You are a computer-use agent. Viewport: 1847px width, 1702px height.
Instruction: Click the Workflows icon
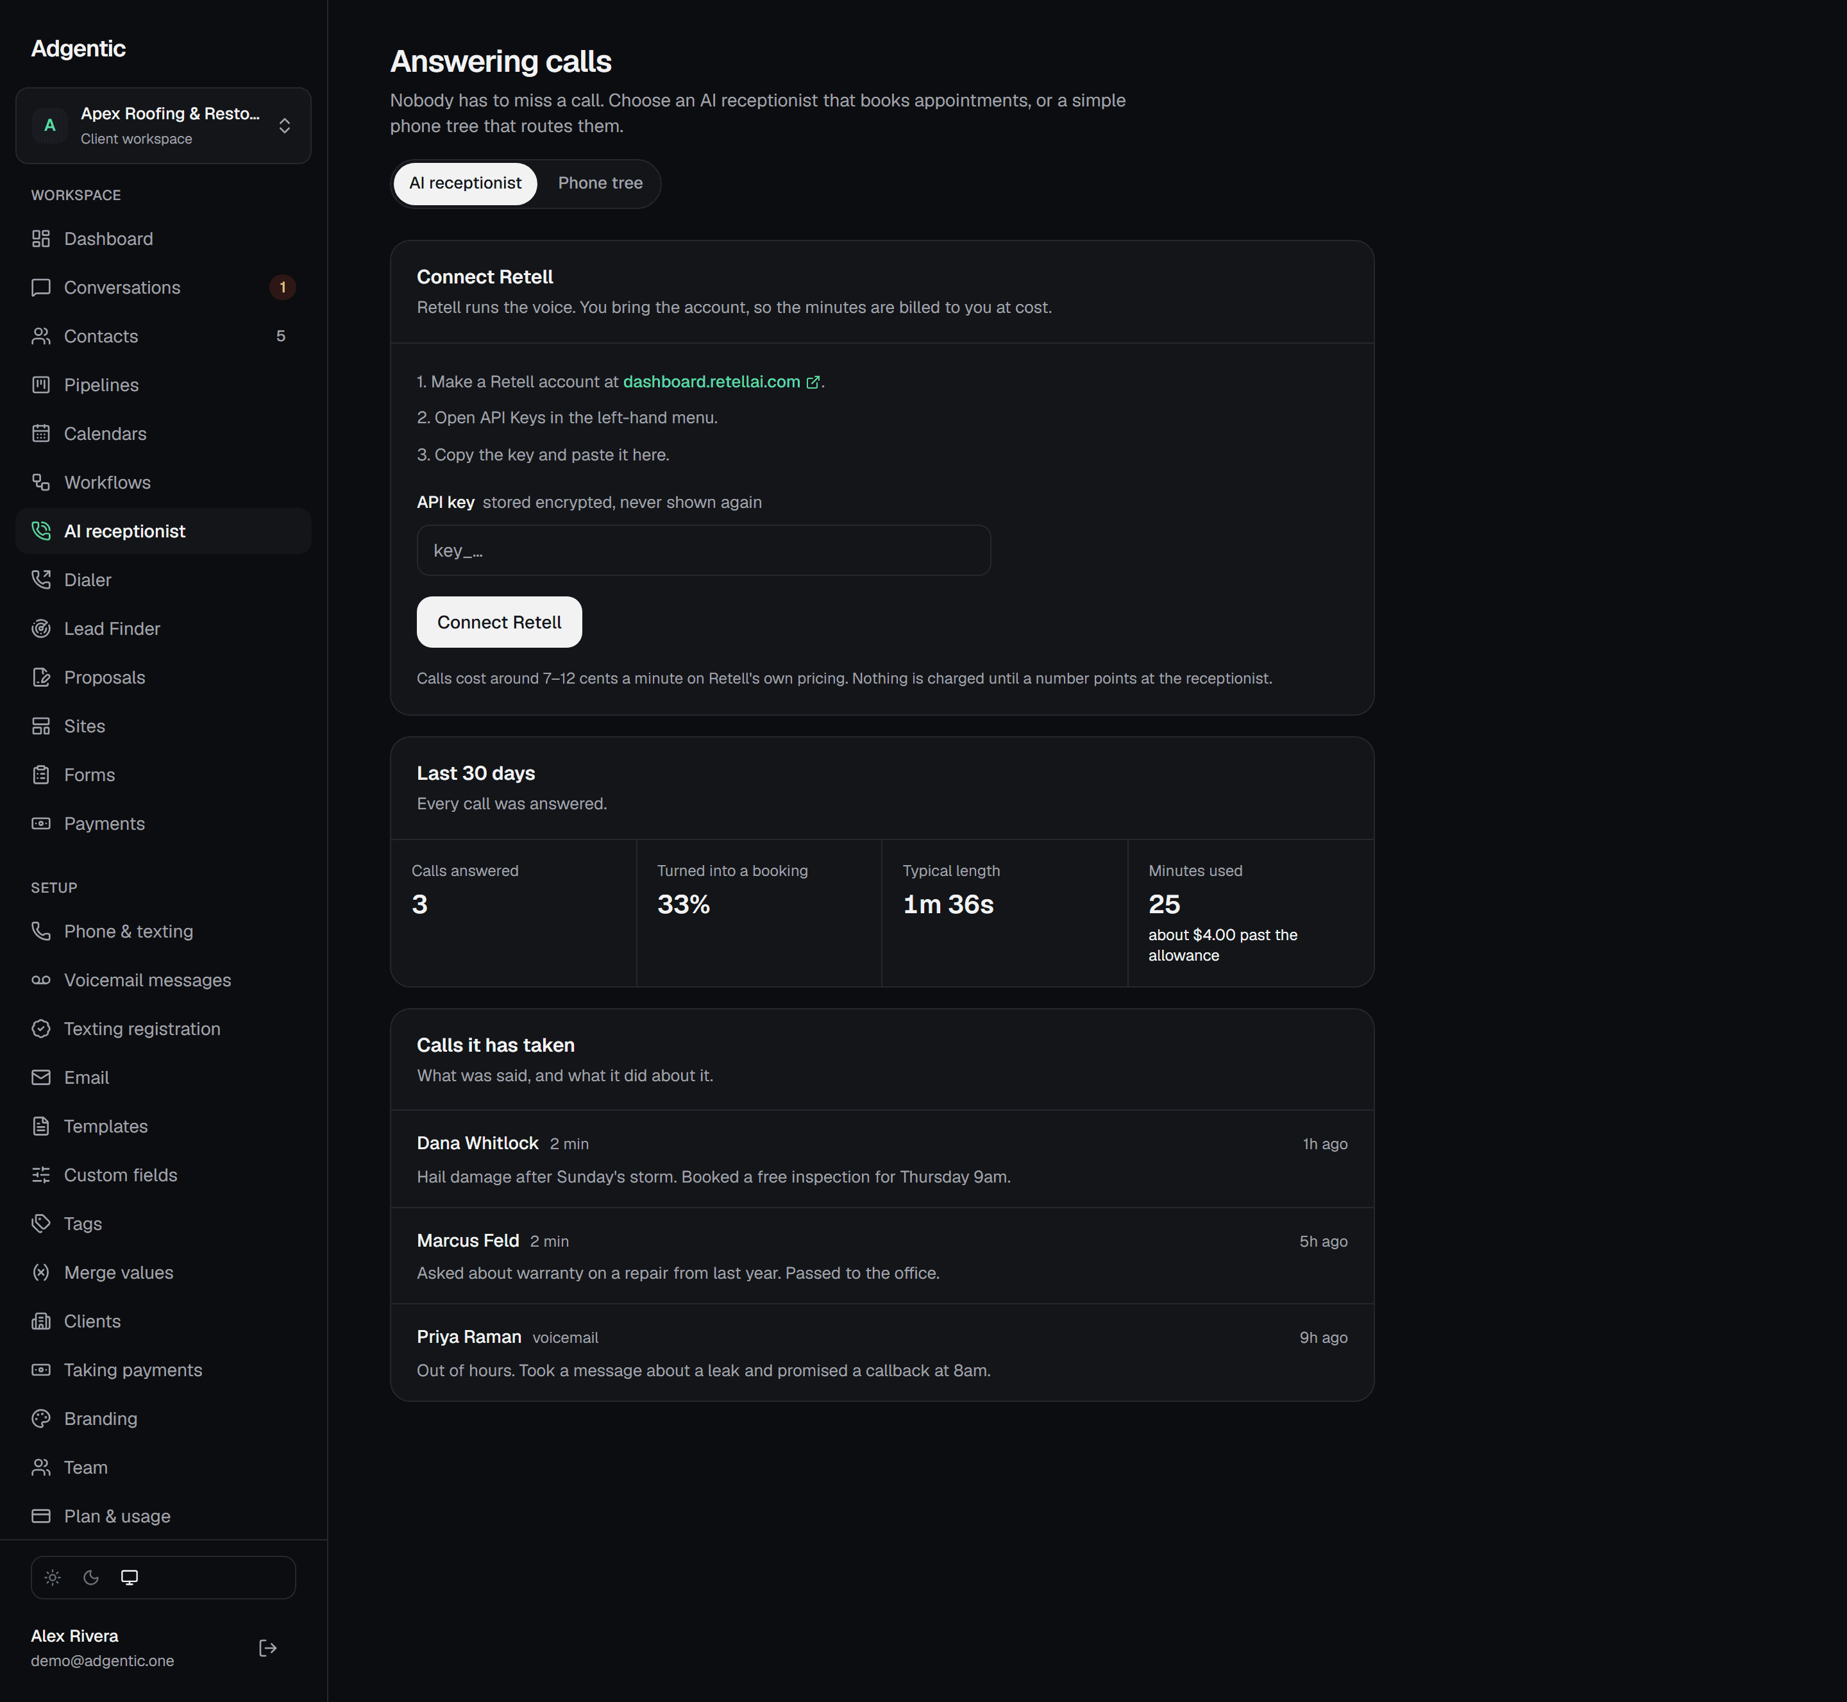click(40, 483)
